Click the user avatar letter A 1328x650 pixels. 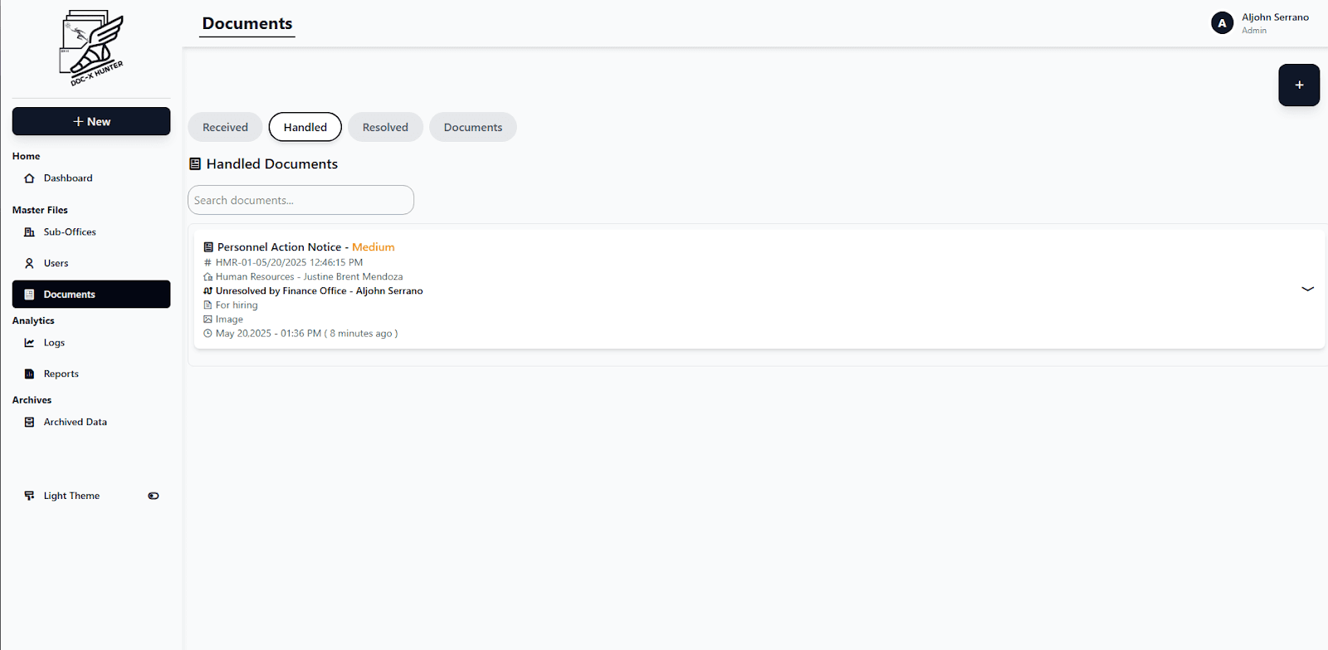pos(1222,23)
